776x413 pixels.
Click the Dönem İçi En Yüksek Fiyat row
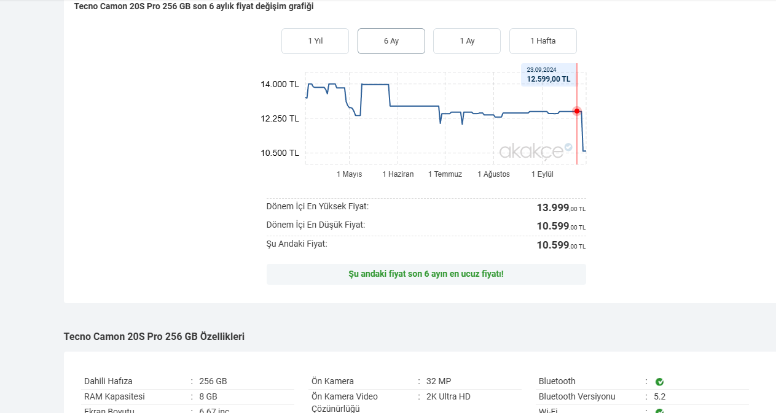click(426, 207)
